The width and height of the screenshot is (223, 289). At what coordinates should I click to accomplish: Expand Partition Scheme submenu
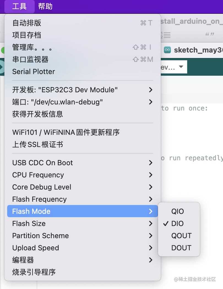tap(83, 236)
